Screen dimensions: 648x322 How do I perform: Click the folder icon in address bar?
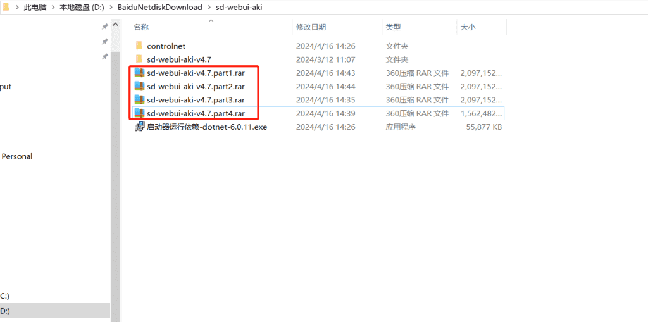pyautogui.click(x=6, y=7)
